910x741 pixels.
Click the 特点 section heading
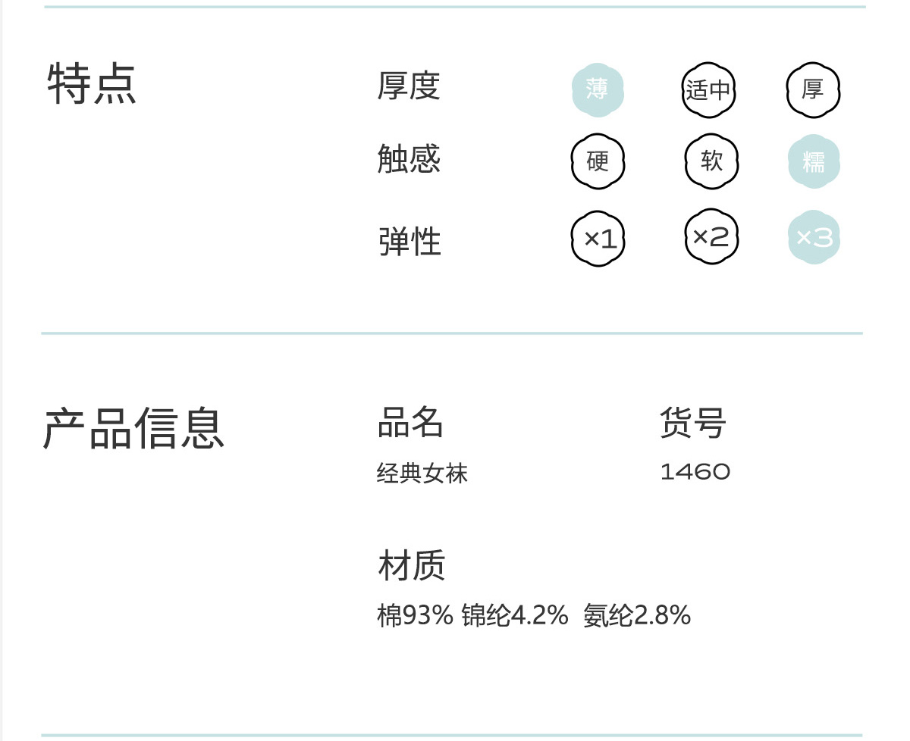[91, 83]
